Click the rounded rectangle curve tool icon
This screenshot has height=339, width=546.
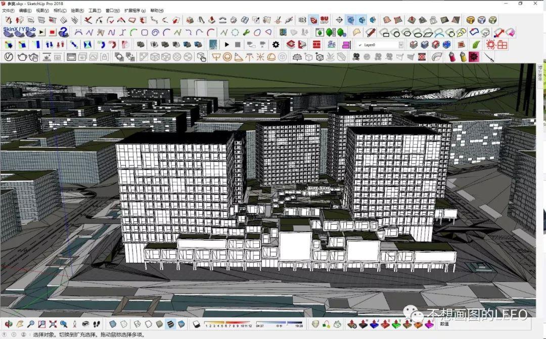click(145, 33)
